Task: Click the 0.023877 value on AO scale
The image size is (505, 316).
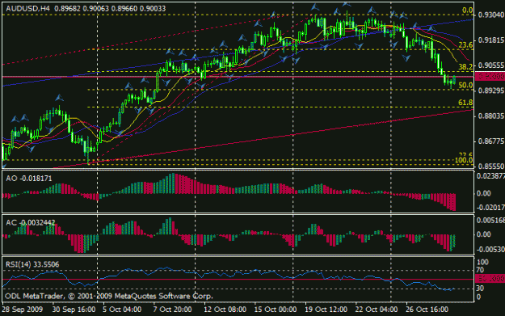Action: 490,176
